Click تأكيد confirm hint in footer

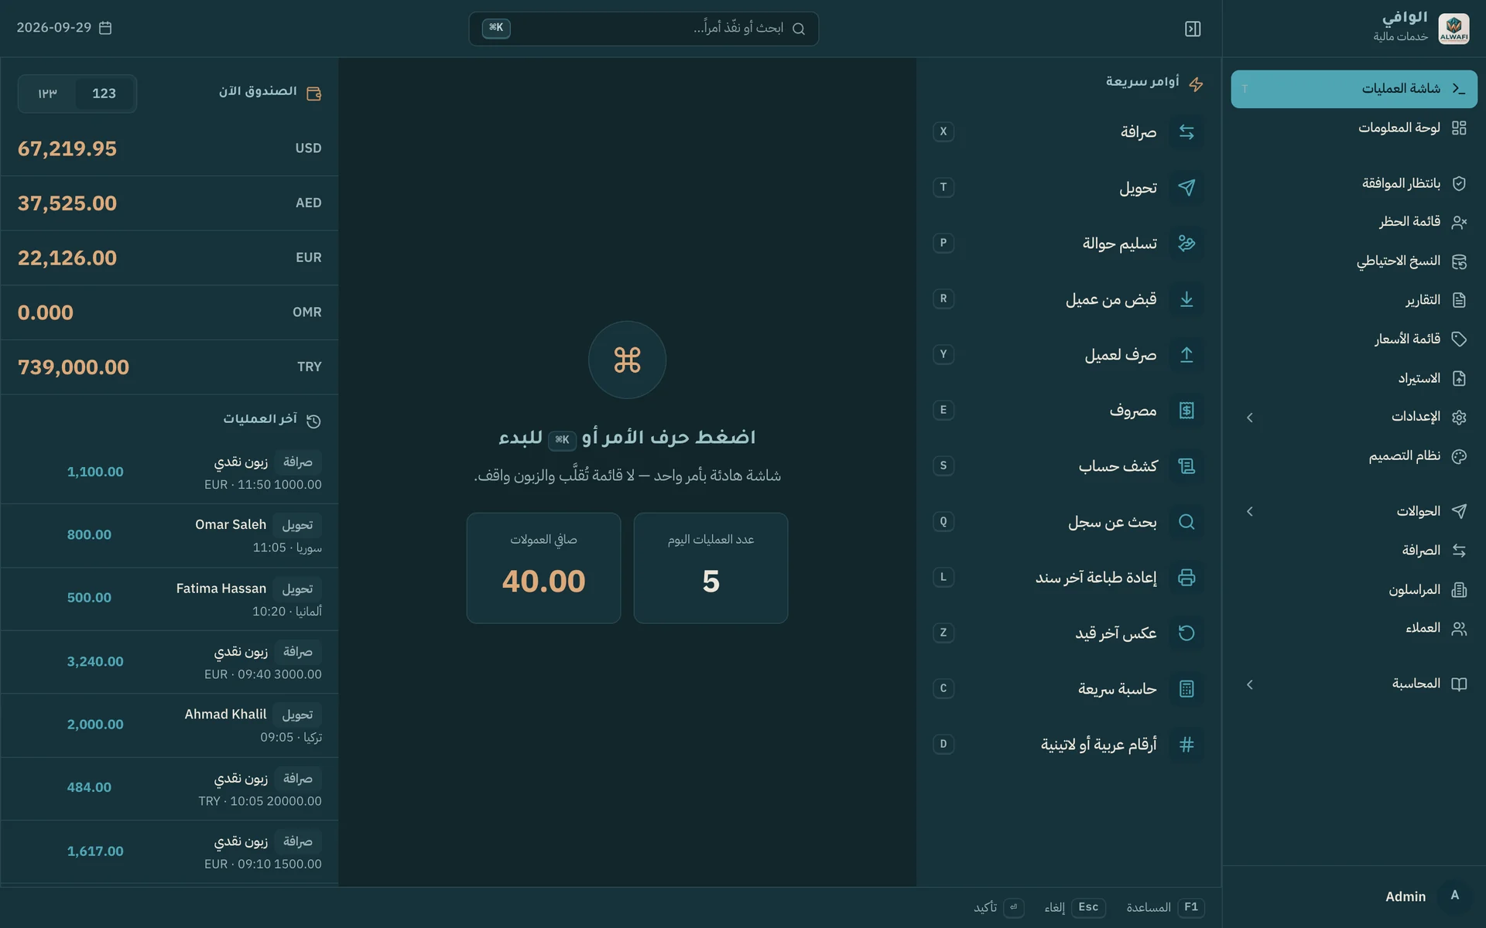(998, 907)
